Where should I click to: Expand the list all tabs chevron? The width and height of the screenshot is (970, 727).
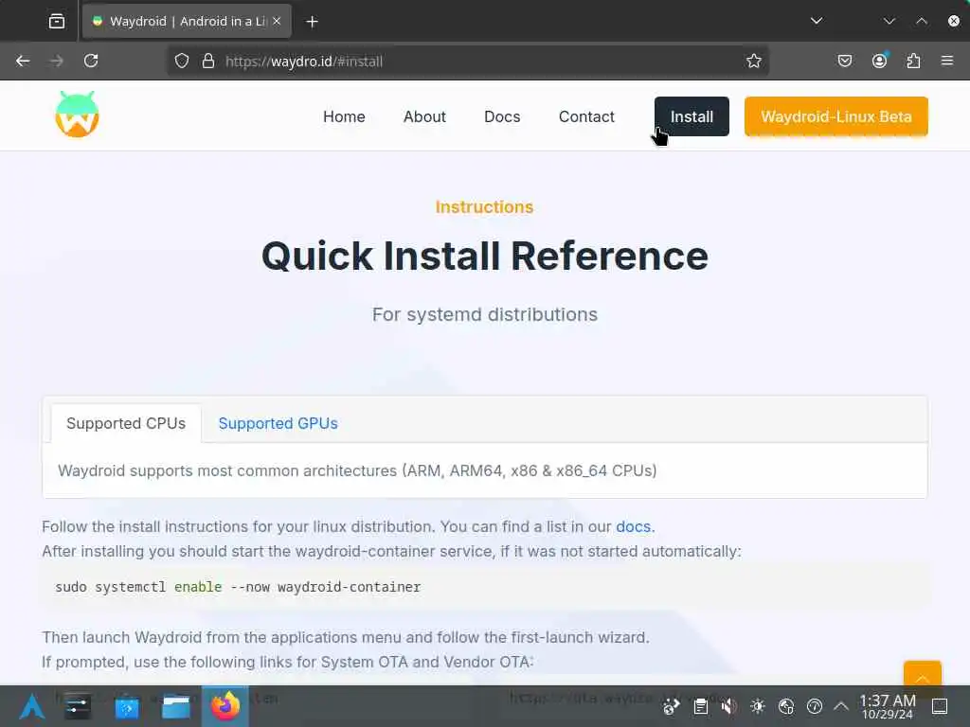coord(817,21)
